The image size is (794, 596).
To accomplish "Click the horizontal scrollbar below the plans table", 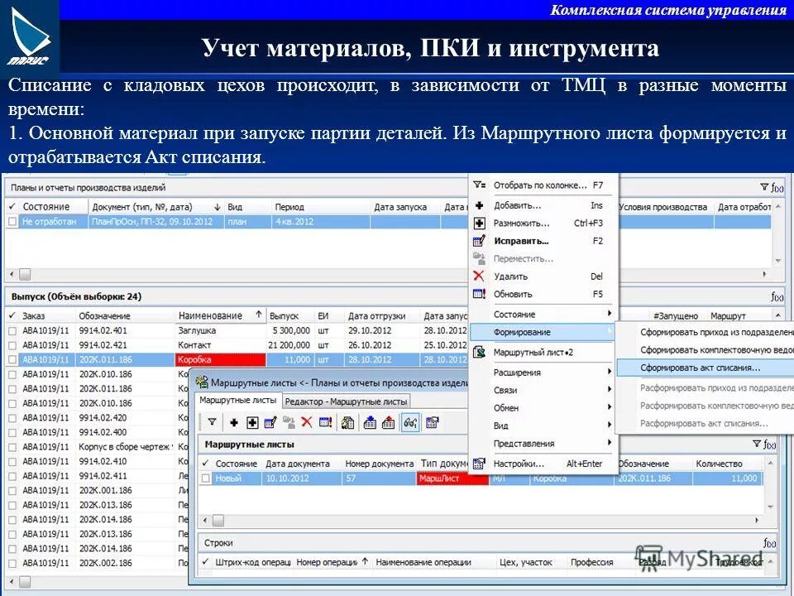I will [x=26, y=274].
